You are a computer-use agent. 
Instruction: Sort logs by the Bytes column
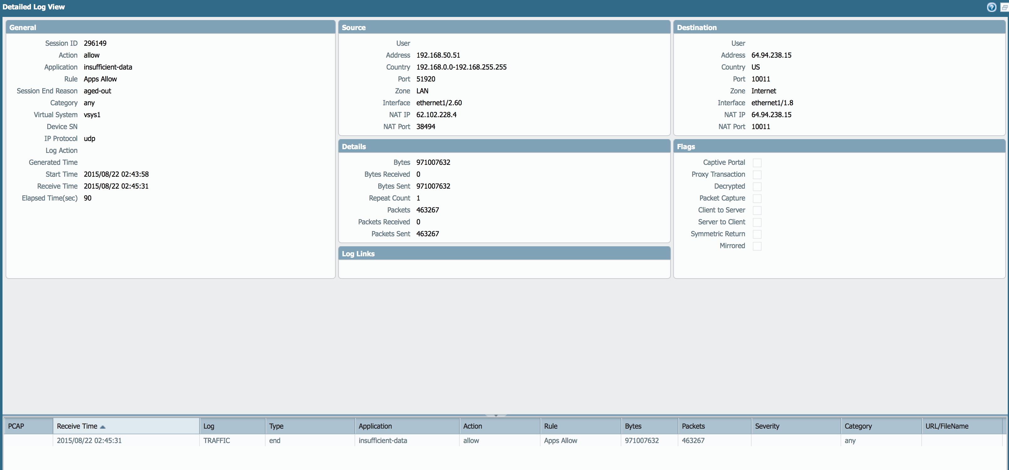click(x=634, y=426)
